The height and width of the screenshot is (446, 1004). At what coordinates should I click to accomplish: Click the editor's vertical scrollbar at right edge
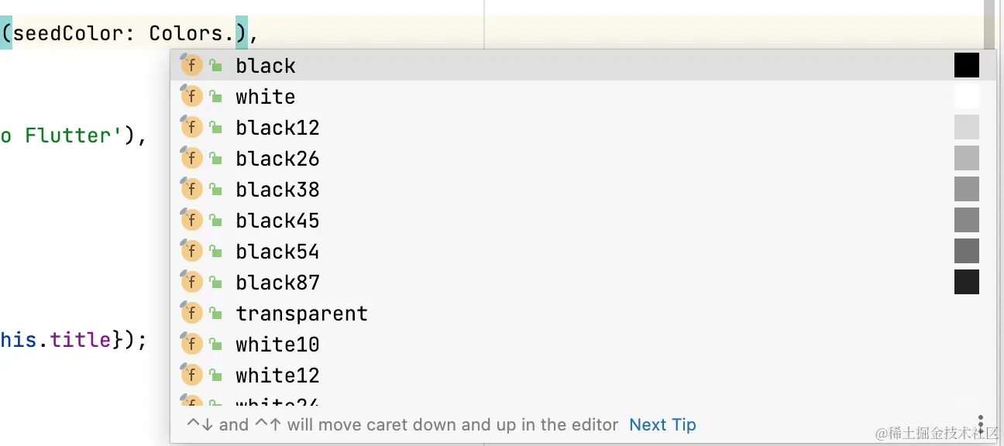pos(989,23)
